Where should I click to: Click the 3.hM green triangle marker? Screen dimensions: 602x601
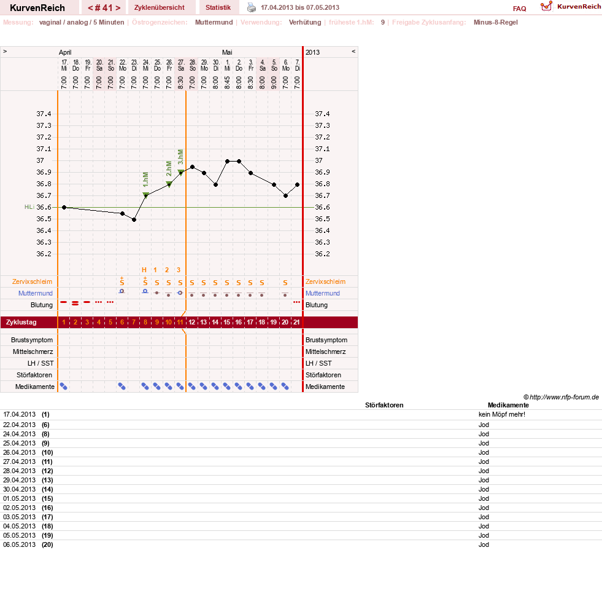[180, 172]
